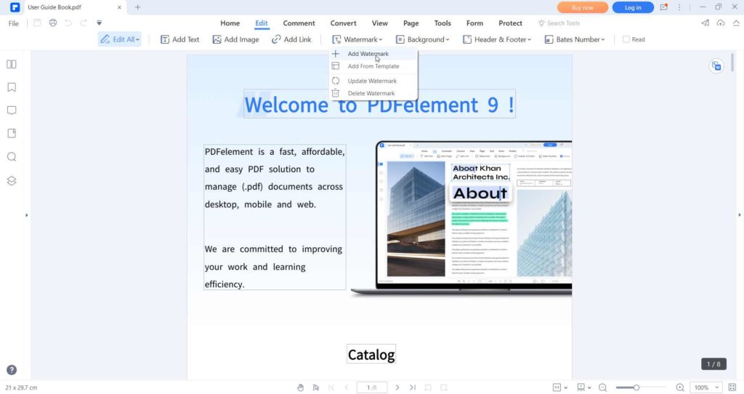Viewport: 744px width, 394px height.
Task: Open the bookmarks panel sidebar icon
Action: click(x=12, y=87)
